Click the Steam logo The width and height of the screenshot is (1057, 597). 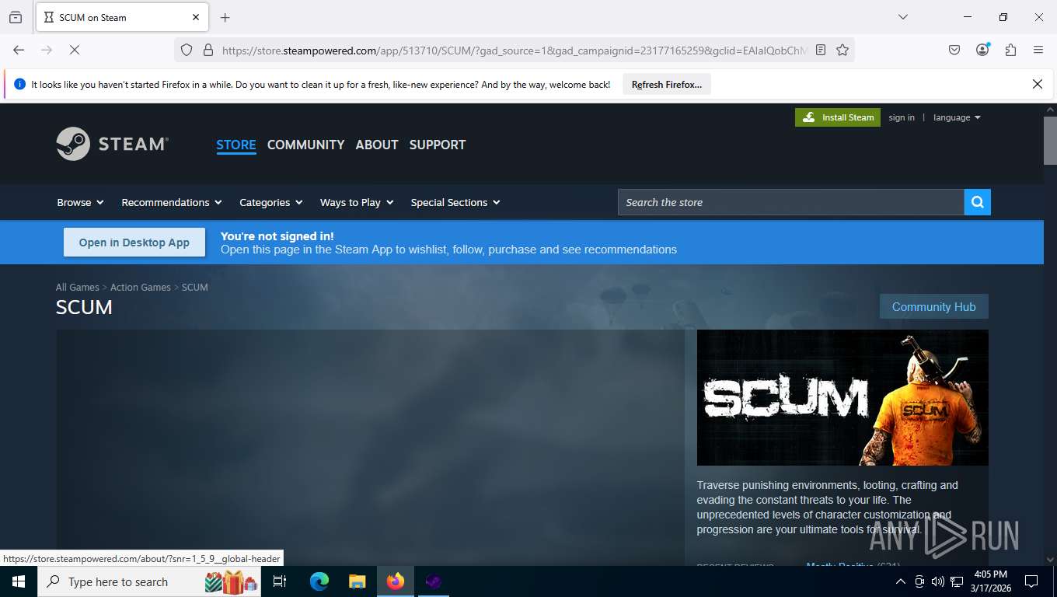(112, 144)
